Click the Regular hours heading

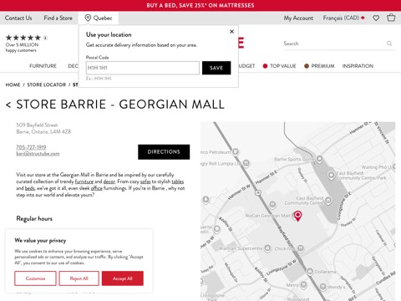coord(34,218)
